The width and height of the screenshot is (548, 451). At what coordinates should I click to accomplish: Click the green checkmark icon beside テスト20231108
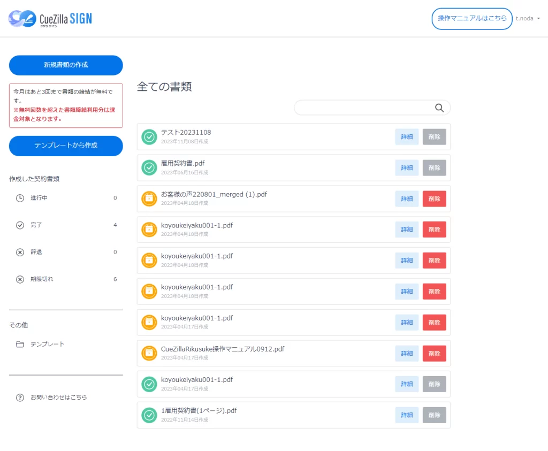tap(149, 137)
